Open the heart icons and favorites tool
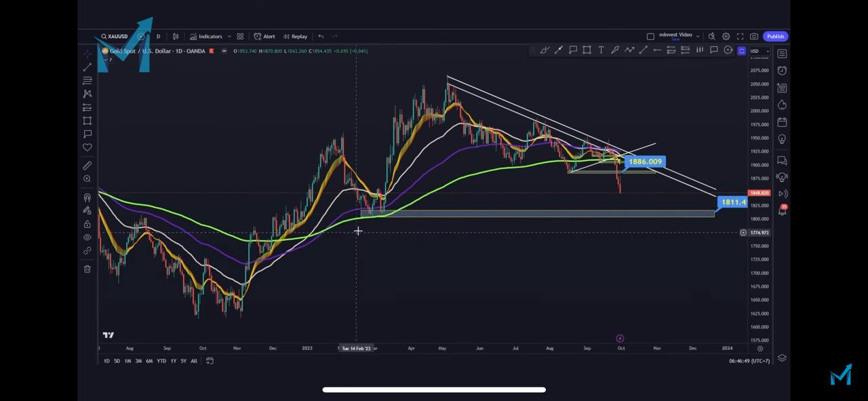Viewport: 868px width, 401px height. pos(87,147)
